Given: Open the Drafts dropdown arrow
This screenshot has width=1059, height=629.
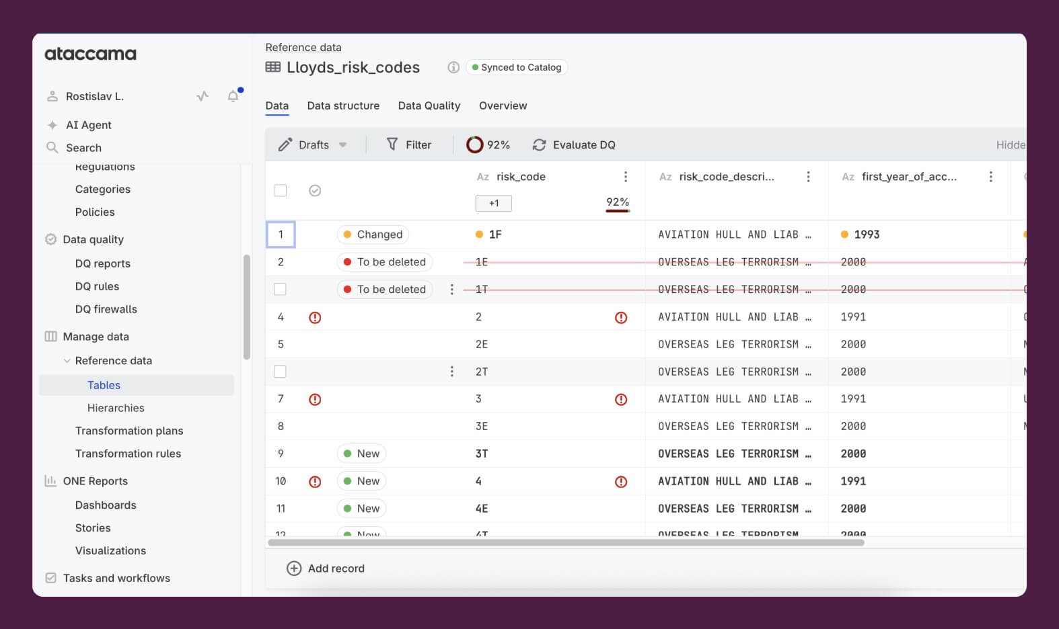Looking at the screenshot, I should click(x=342, y=144).
